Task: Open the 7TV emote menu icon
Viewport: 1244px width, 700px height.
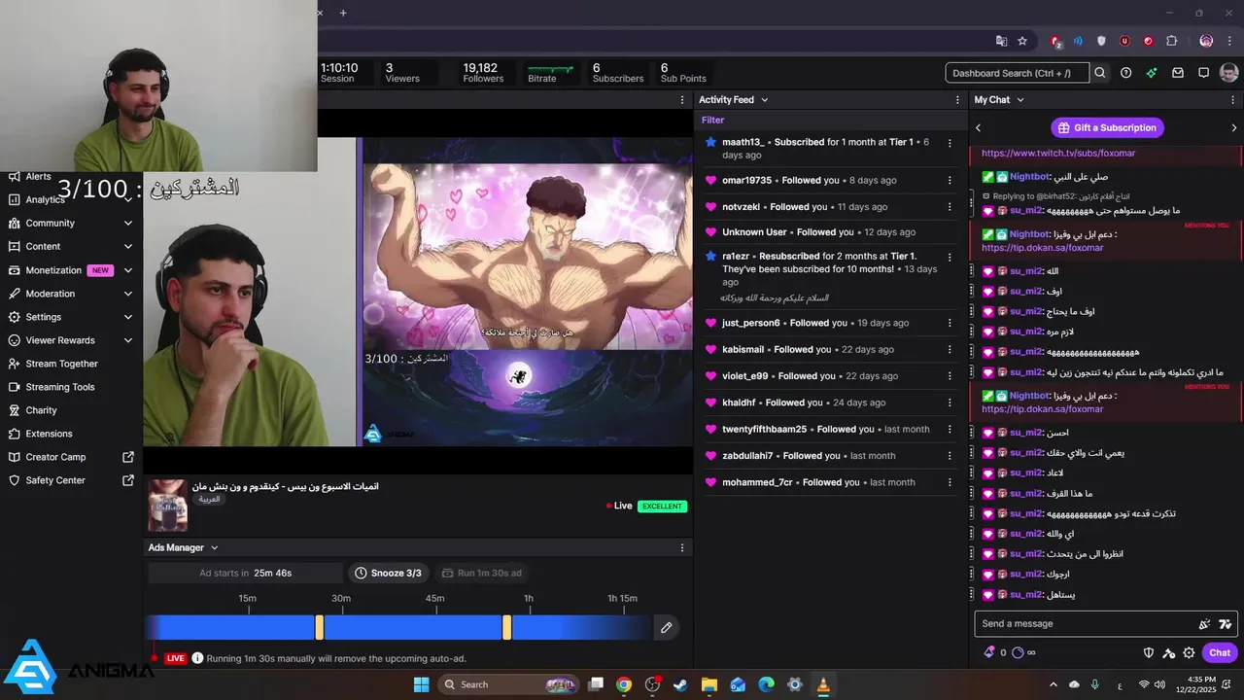Action: pyautogui.click(x=1225, y=624)
